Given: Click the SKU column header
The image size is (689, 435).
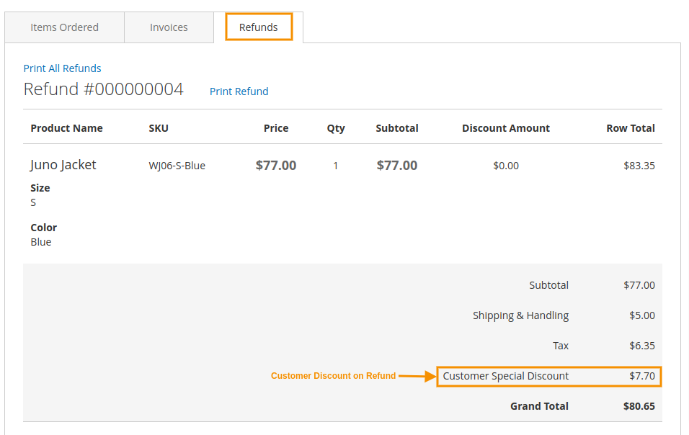Looking at the screenshot, I should pos(159,128).
